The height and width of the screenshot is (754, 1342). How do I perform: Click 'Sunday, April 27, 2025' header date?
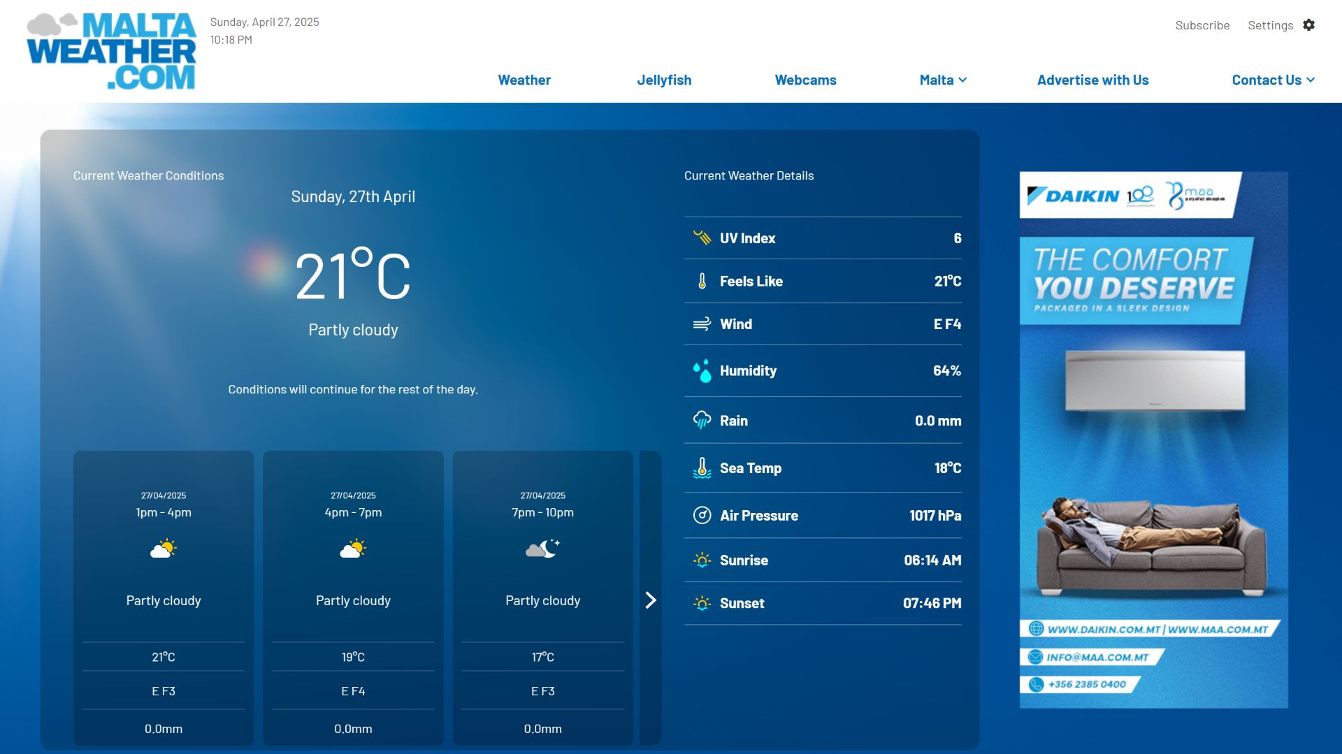click(264, 22)
